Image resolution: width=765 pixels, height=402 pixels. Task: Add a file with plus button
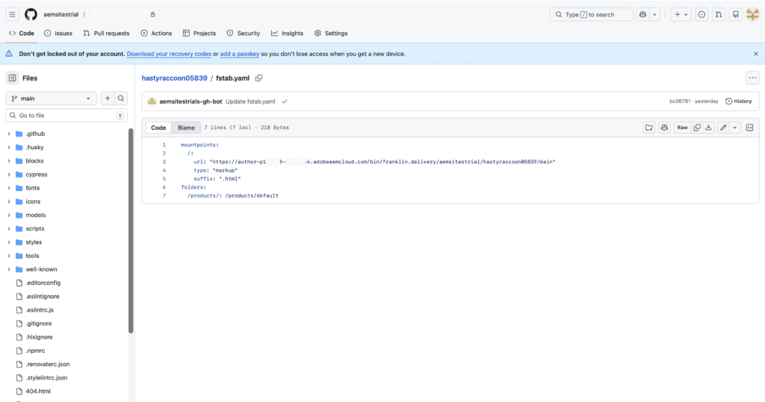point(108,98)
